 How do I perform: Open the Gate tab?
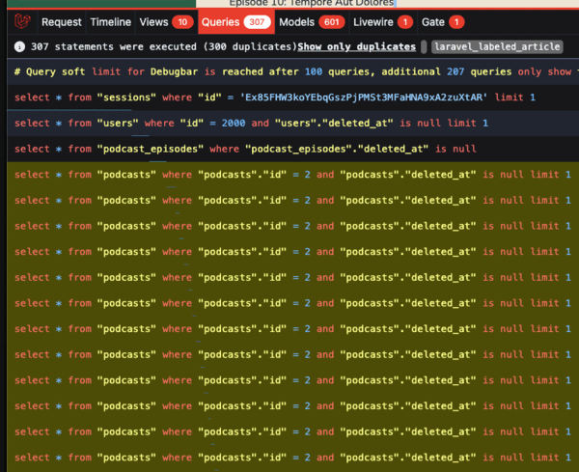tap(442, 22)
